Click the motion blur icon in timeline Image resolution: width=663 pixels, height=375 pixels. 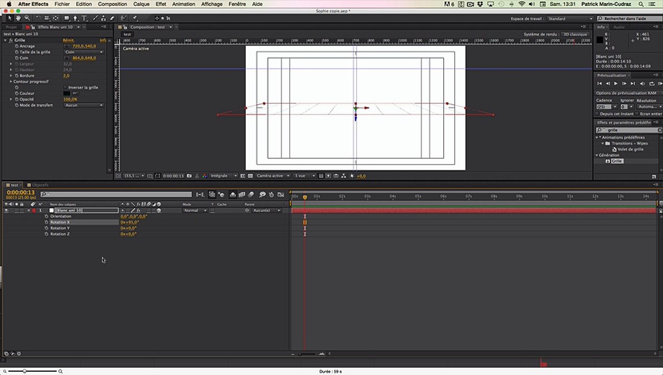pos(251,194)
